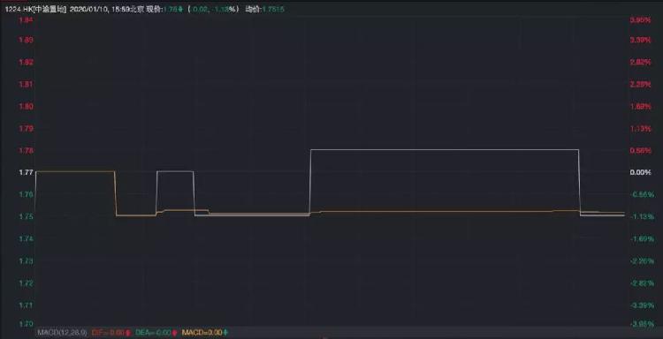Image resolution: width=663 pixels, height=339 pixels.
Task: Click the average price value in header
Action: tap(273, 10)
